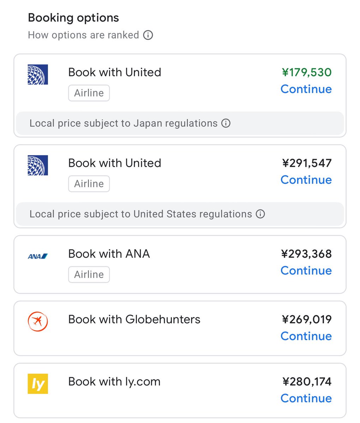The width and height of the screenshot is (360, 423).
Task: Click Airline tag on ¥179,530 United option
Action: click(x=89, y=93)
